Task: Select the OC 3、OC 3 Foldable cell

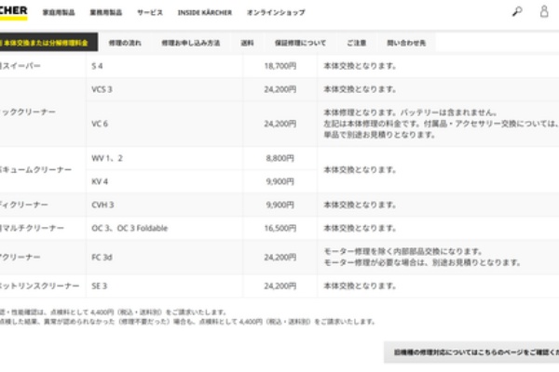Action: pyautogui.click(x=165, y=228)
